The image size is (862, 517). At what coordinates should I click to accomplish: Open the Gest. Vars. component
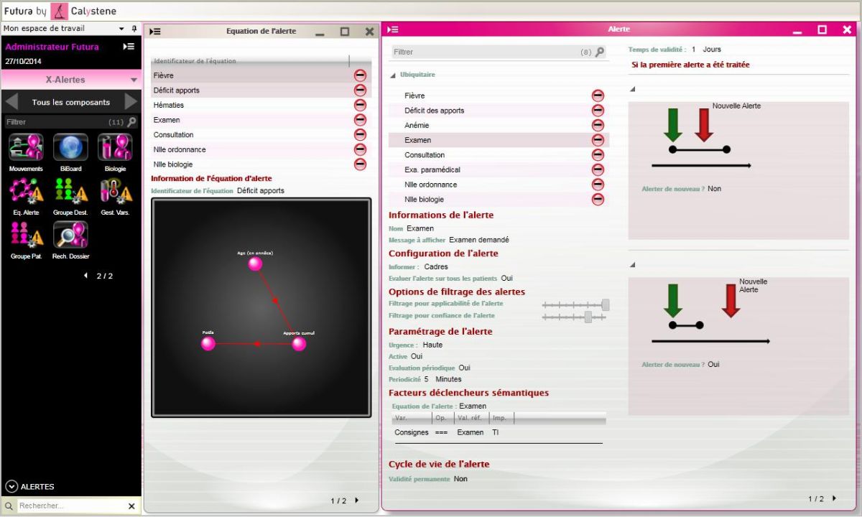[x=115, y=191]
